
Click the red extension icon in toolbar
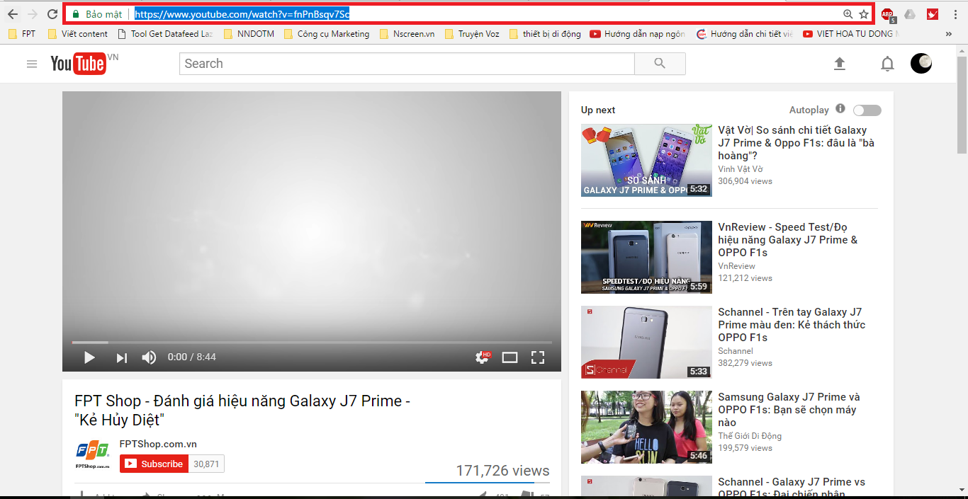click(x=933, y=14)
